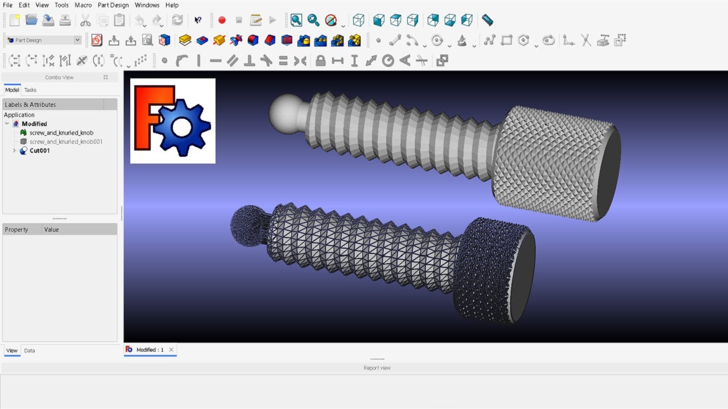
Task: Open the Windows menu
Action: (x=147, y=5)
